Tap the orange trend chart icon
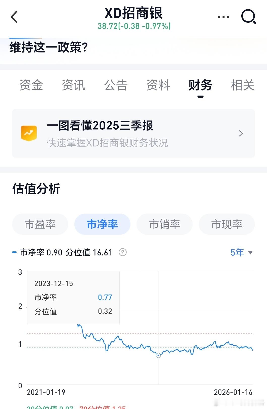 [x=29, y=133]
